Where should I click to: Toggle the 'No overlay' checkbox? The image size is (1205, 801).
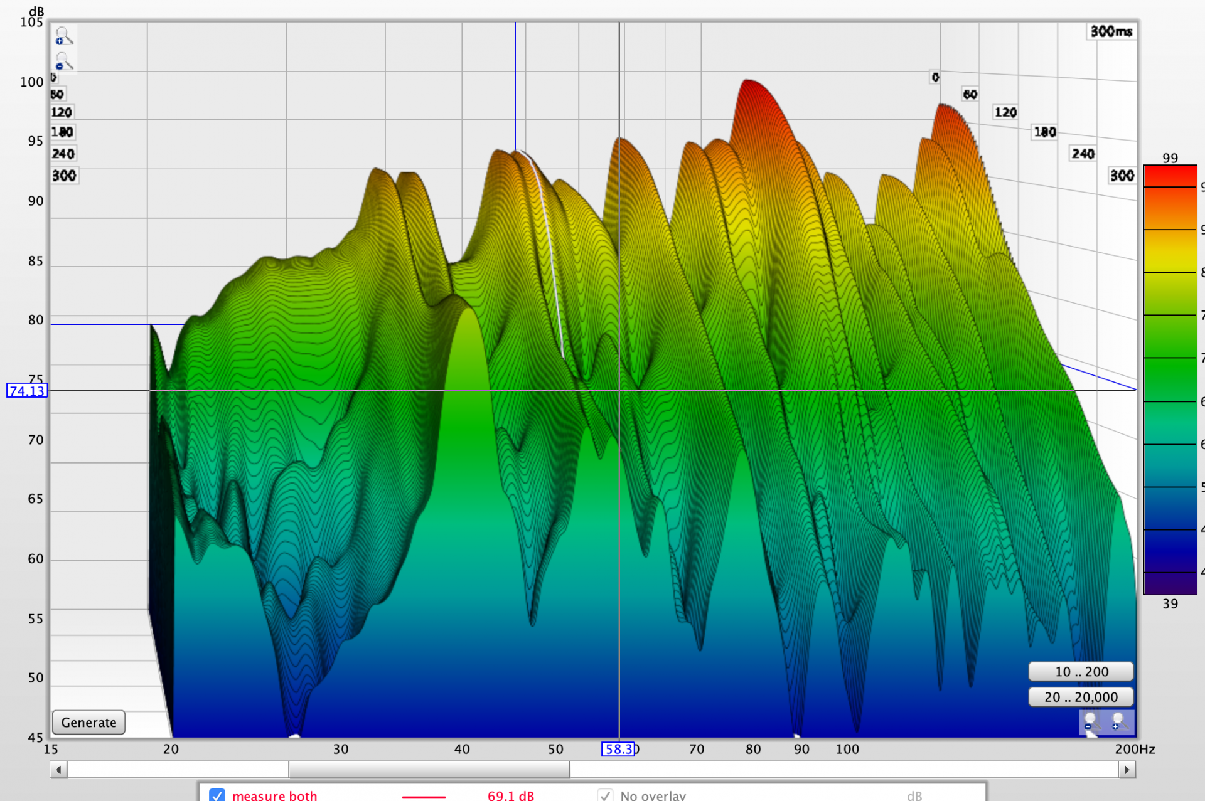[x=605, y=795]
